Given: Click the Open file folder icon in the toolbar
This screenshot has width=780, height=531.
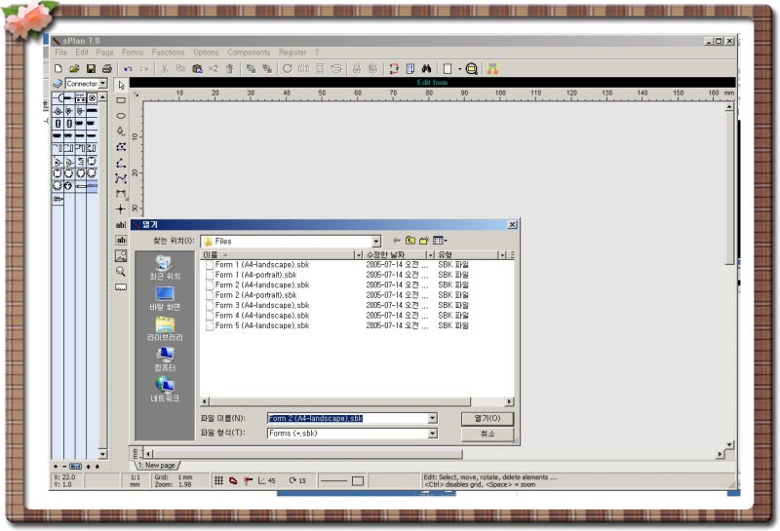Looking at the screenshot, I should point(75,68).
